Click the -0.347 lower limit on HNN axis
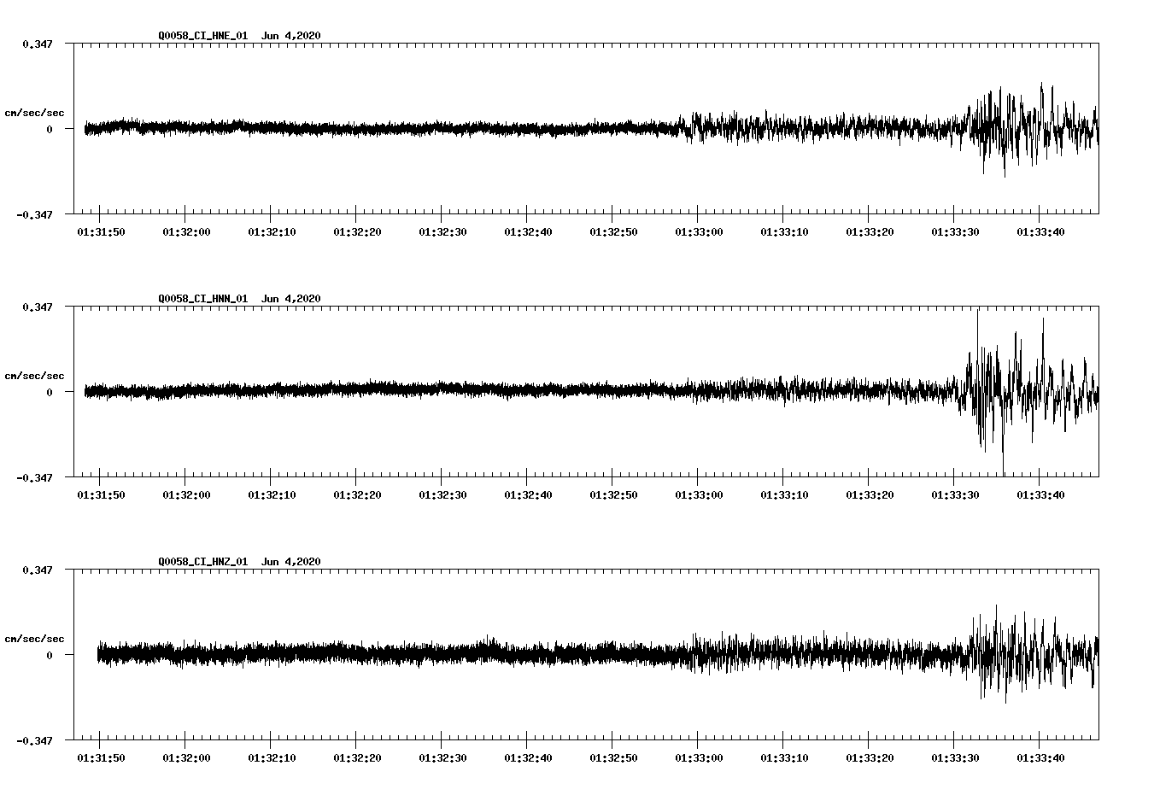 coord(34,478)
